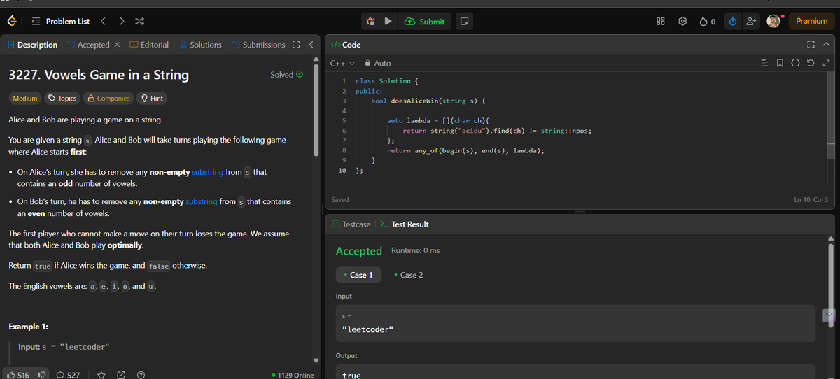Viewport: 840px width, 379px height.
Task: Click the bookmark icon in editor toolbar
Action: 780,63
